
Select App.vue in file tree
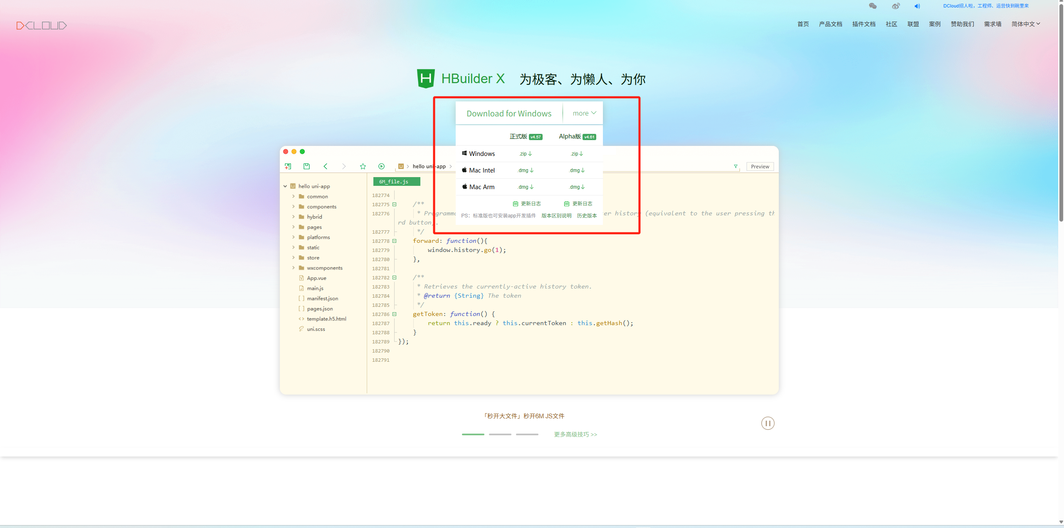click(313, 278)
